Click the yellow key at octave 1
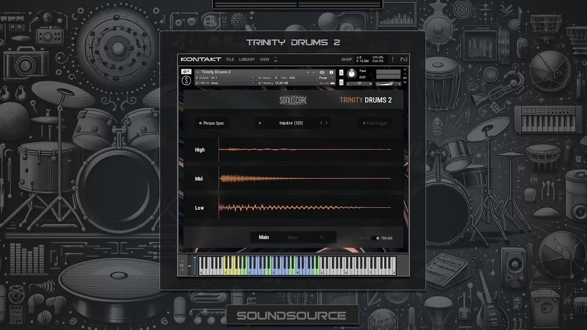Viewport: 587px width, 330px height. (226, 272)
